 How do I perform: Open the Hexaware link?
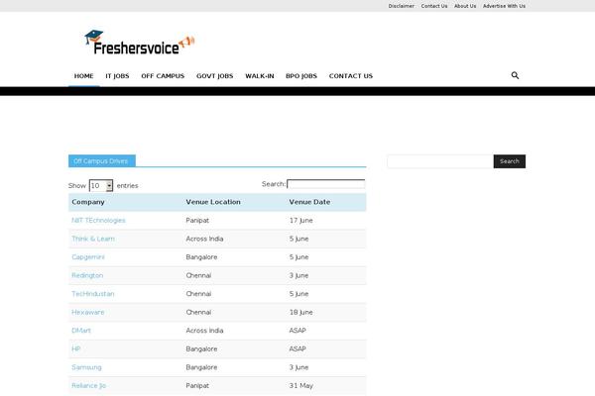coord(88,312)
